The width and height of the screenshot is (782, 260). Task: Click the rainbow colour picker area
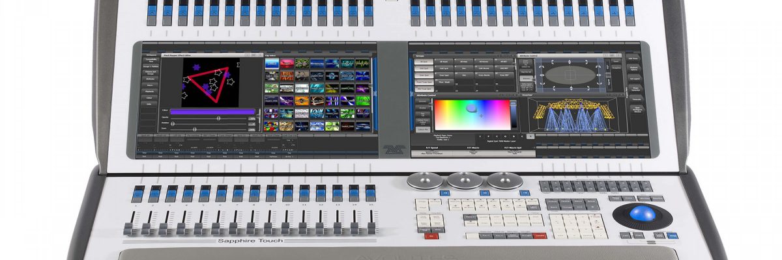tap(471, 114)
